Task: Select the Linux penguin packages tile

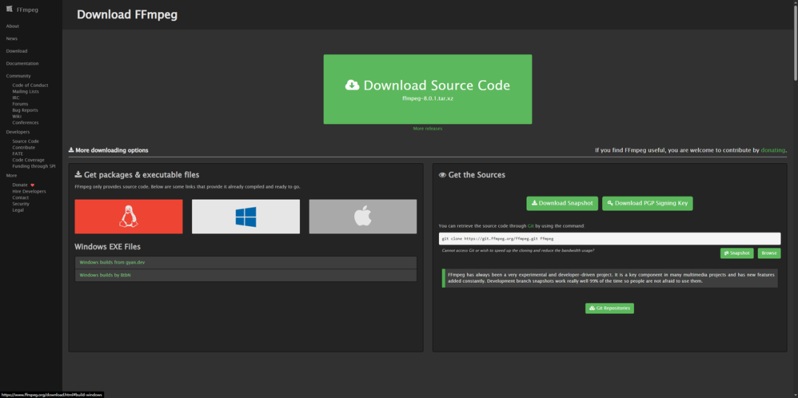Action: 129,216
